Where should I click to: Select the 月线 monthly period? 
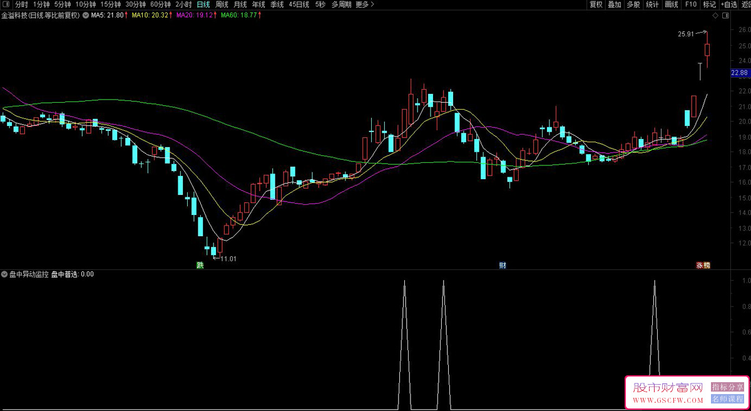pos(240,4)
